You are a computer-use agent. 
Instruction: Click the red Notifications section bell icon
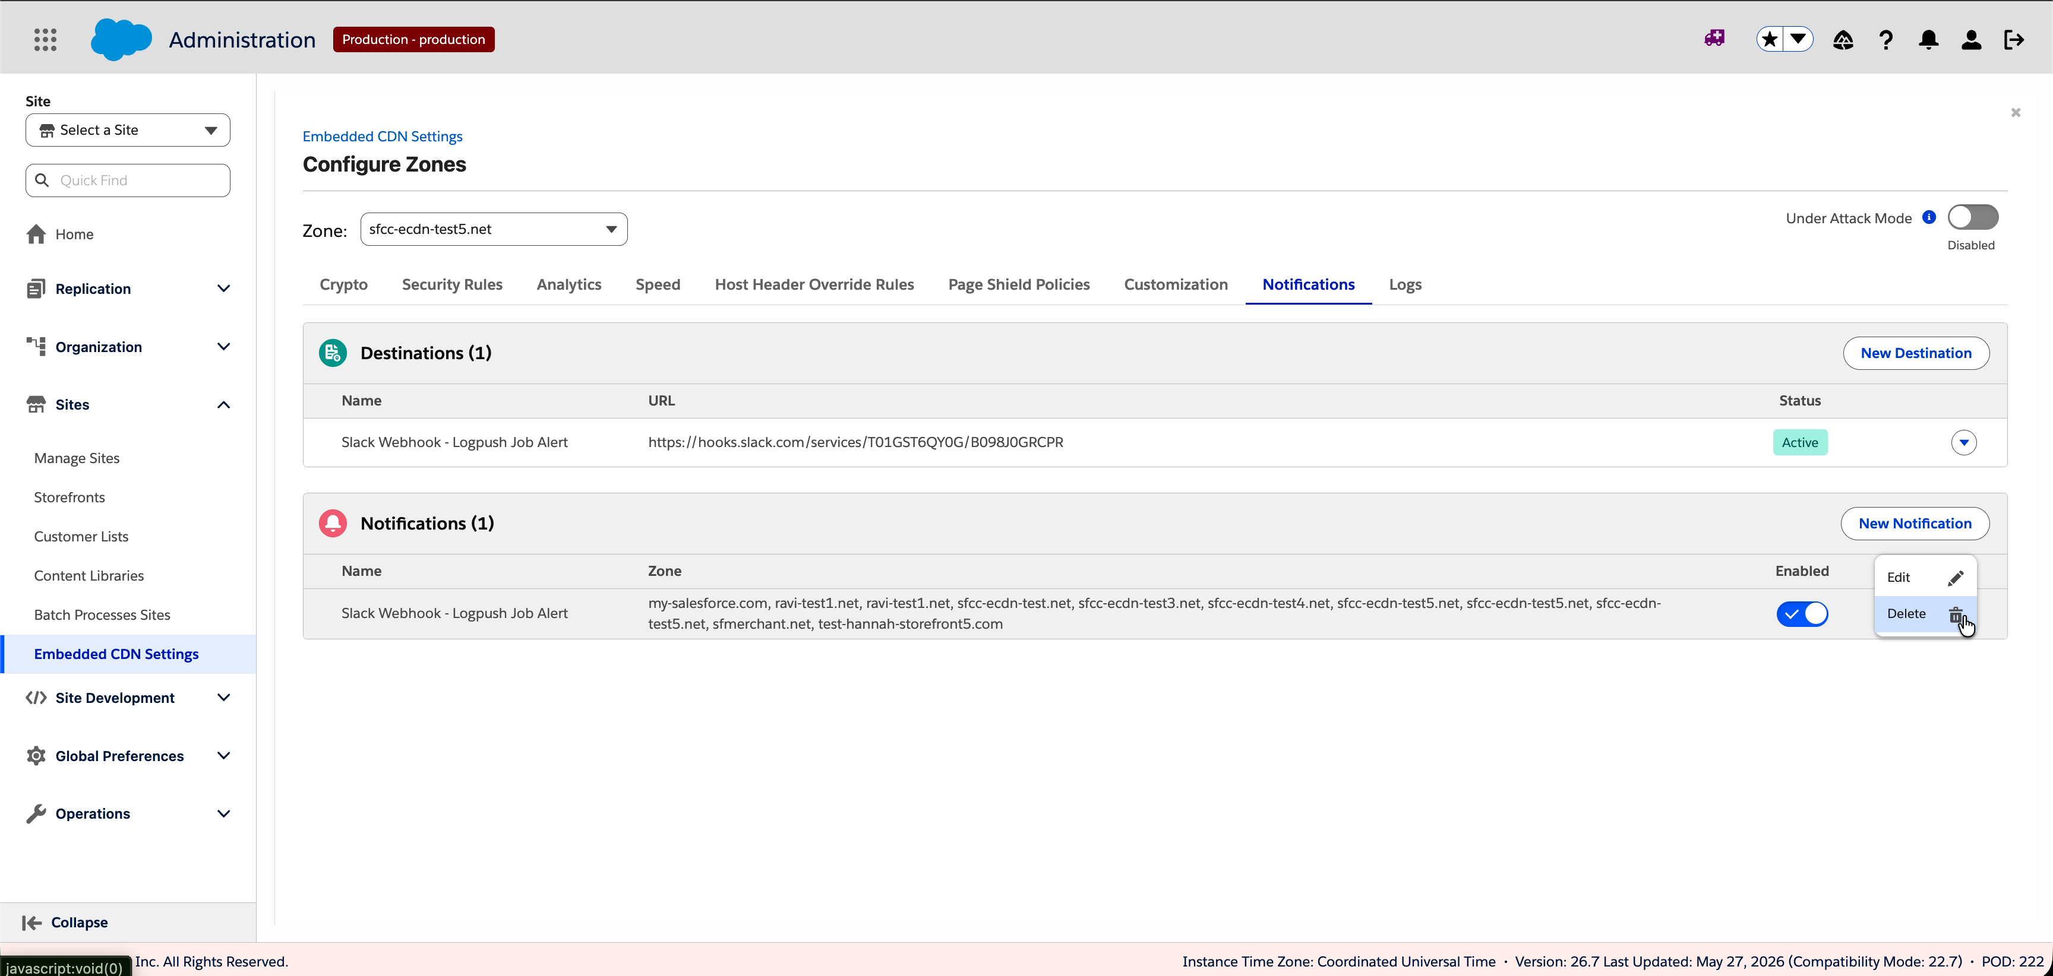(x=332, y=524)
